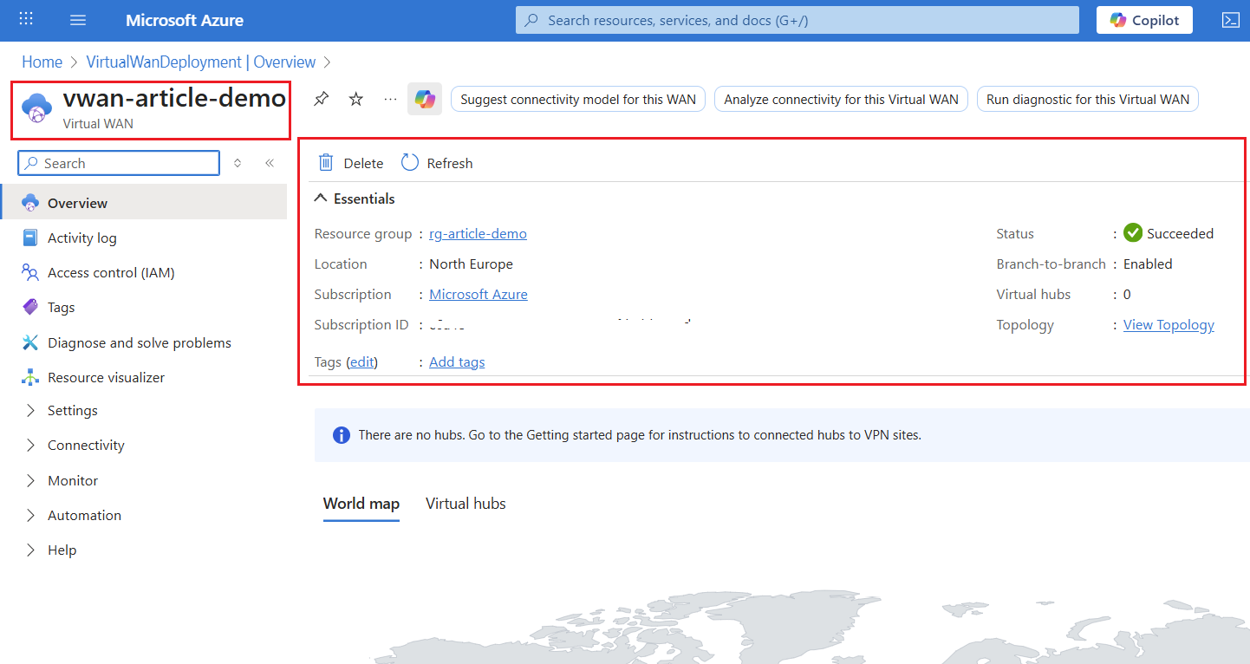Open Overview in the sidebar
Image resolution: width=1250 pixels, height=664 pixels.
point(144,202)
